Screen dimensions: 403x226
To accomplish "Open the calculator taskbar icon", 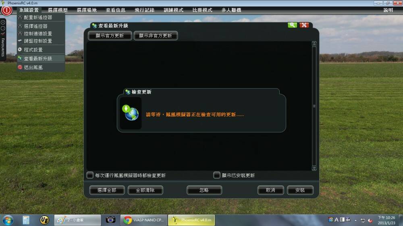I will click(26, 220).
